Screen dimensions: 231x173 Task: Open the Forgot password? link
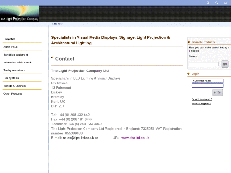click(x=202, y=99)
